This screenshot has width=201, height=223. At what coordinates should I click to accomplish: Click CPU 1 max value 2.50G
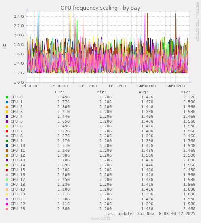[189, 102]
